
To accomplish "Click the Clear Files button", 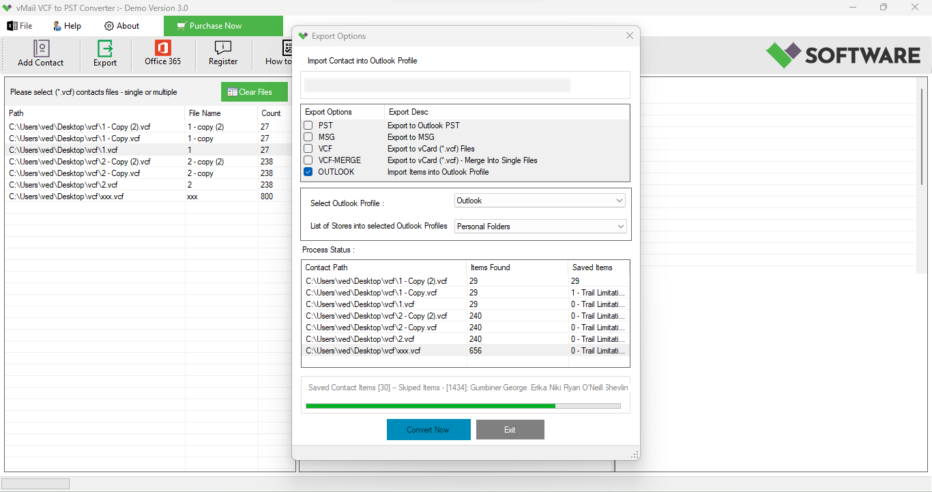I will pyautogui.click(x=254, y=92).
